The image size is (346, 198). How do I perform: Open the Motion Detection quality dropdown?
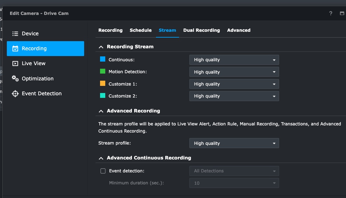(x=234, y=72)
